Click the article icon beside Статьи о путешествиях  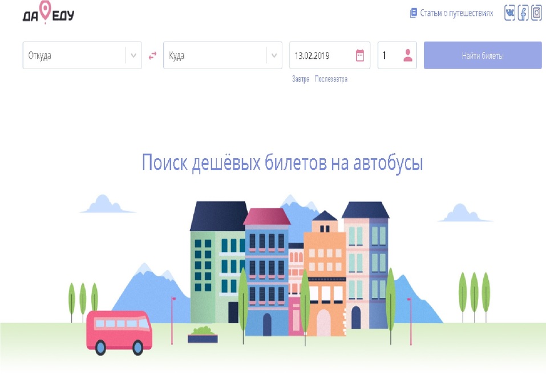(414, 12)
